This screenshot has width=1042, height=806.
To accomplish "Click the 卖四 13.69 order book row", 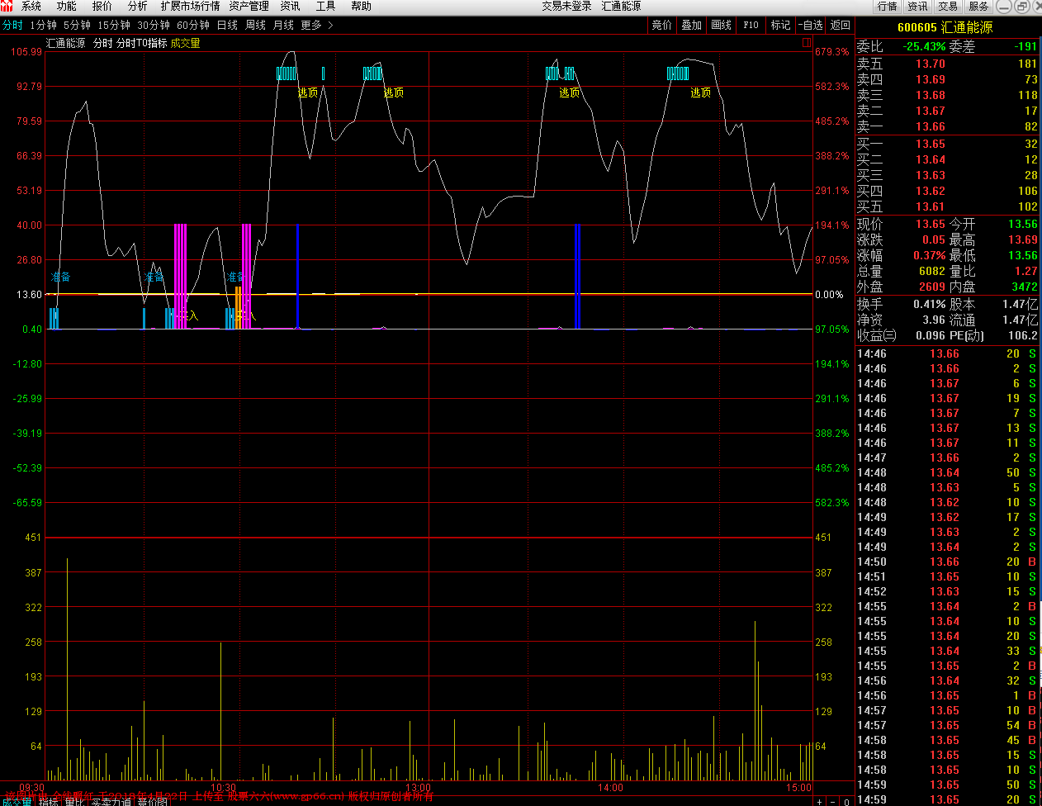I will coord(948,79).
